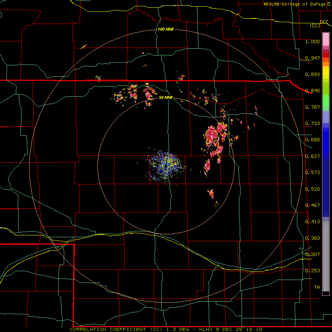Select the 0.360 scale value
The width and height of the screenshot is (332, 332).
(312, 238)
